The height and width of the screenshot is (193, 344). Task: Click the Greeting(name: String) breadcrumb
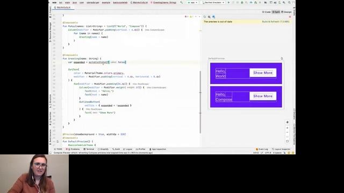[x=163, y=3]
